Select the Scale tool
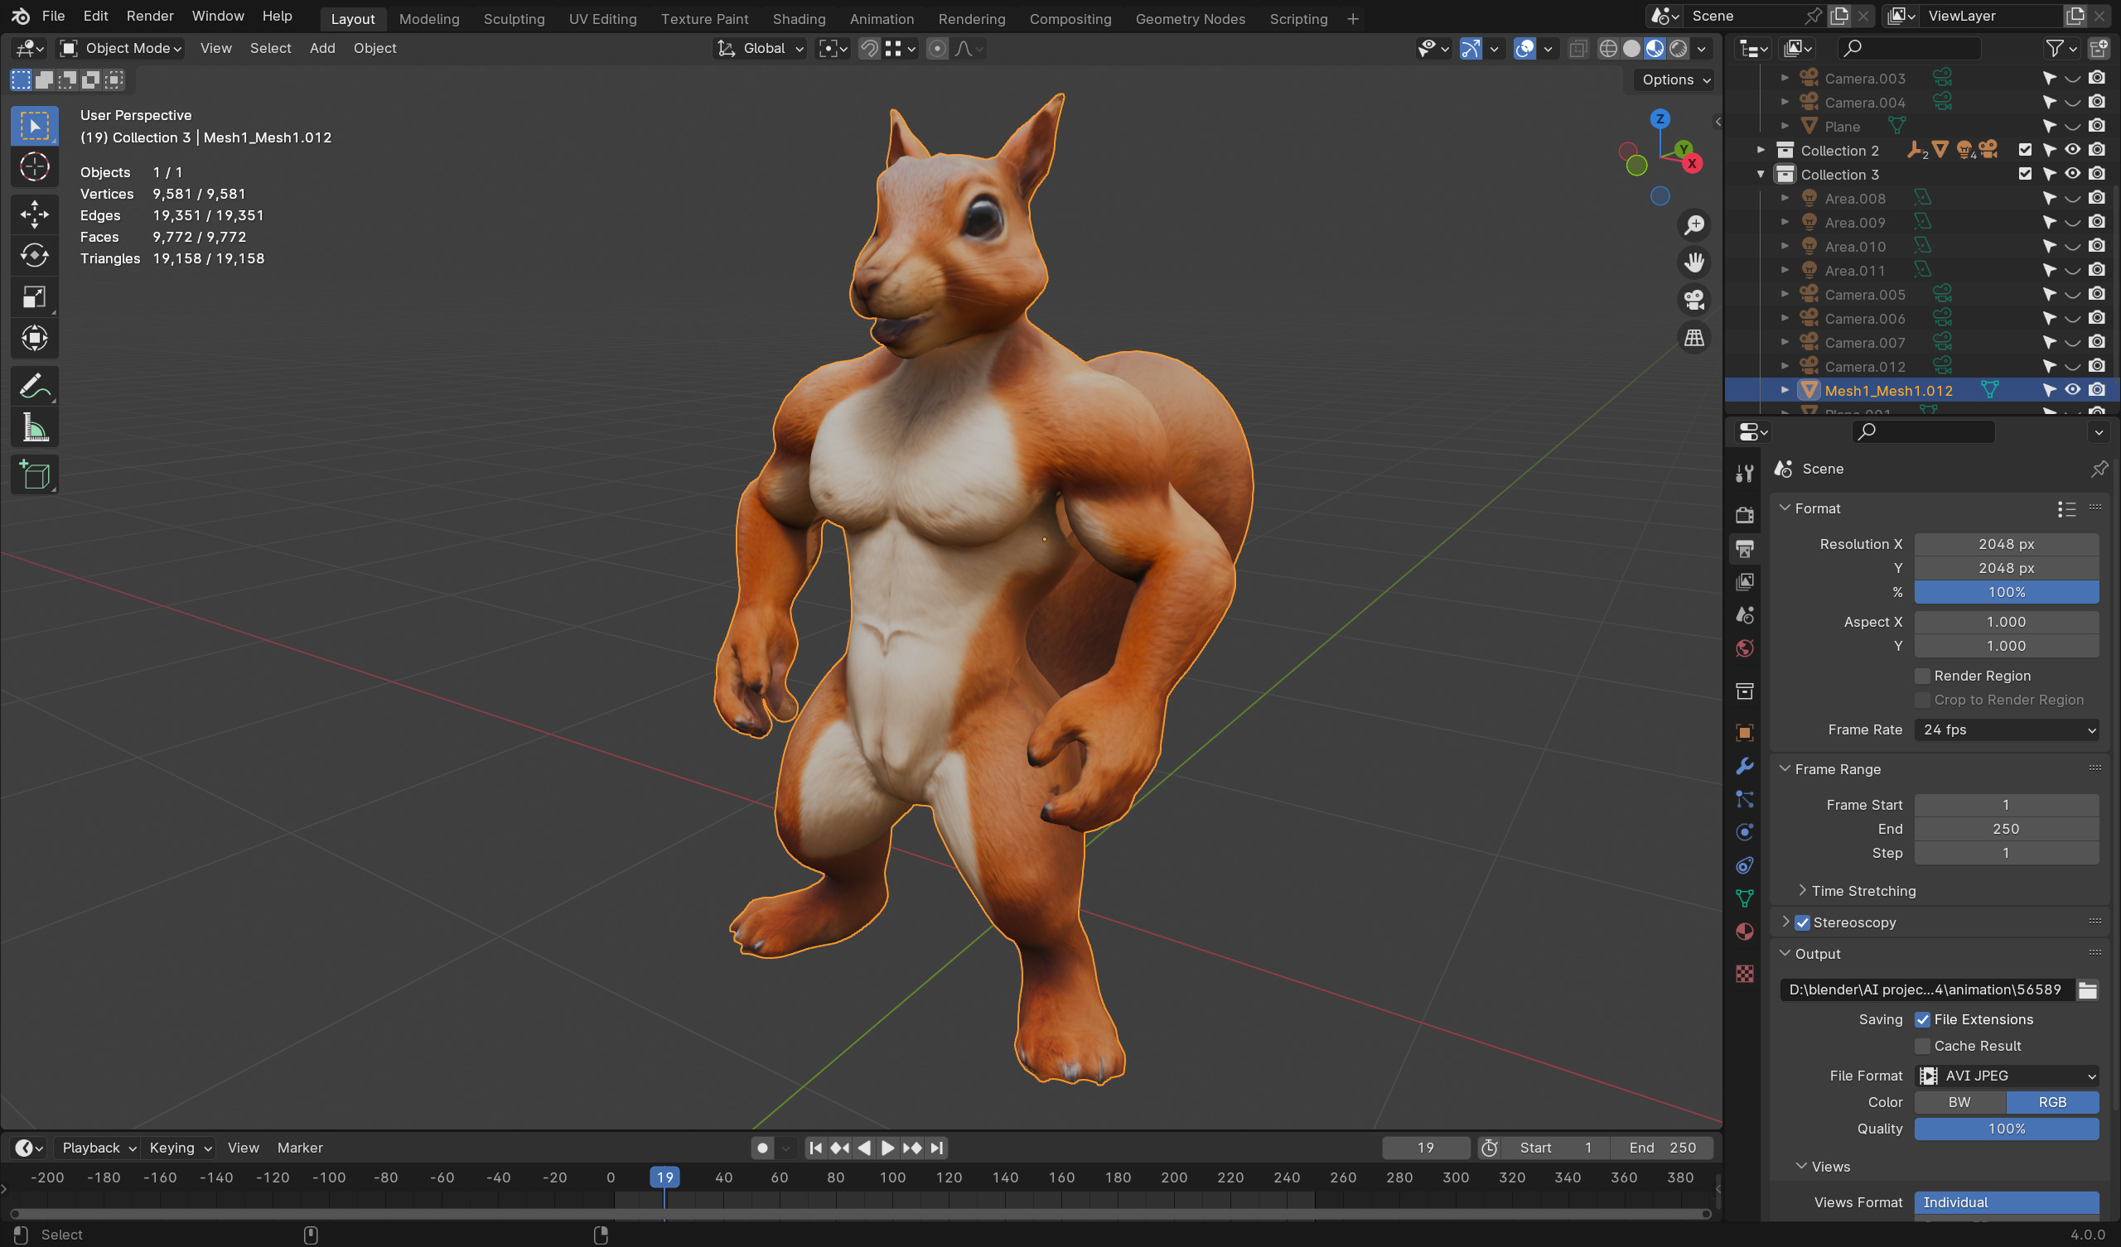2121x1247 pixels. click(x=35, y=297)
